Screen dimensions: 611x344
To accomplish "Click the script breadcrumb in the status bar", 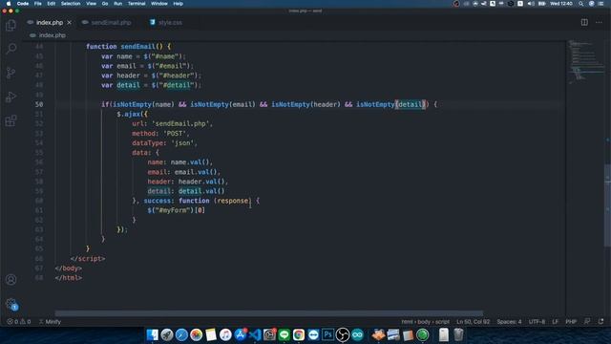I will 442,322.
